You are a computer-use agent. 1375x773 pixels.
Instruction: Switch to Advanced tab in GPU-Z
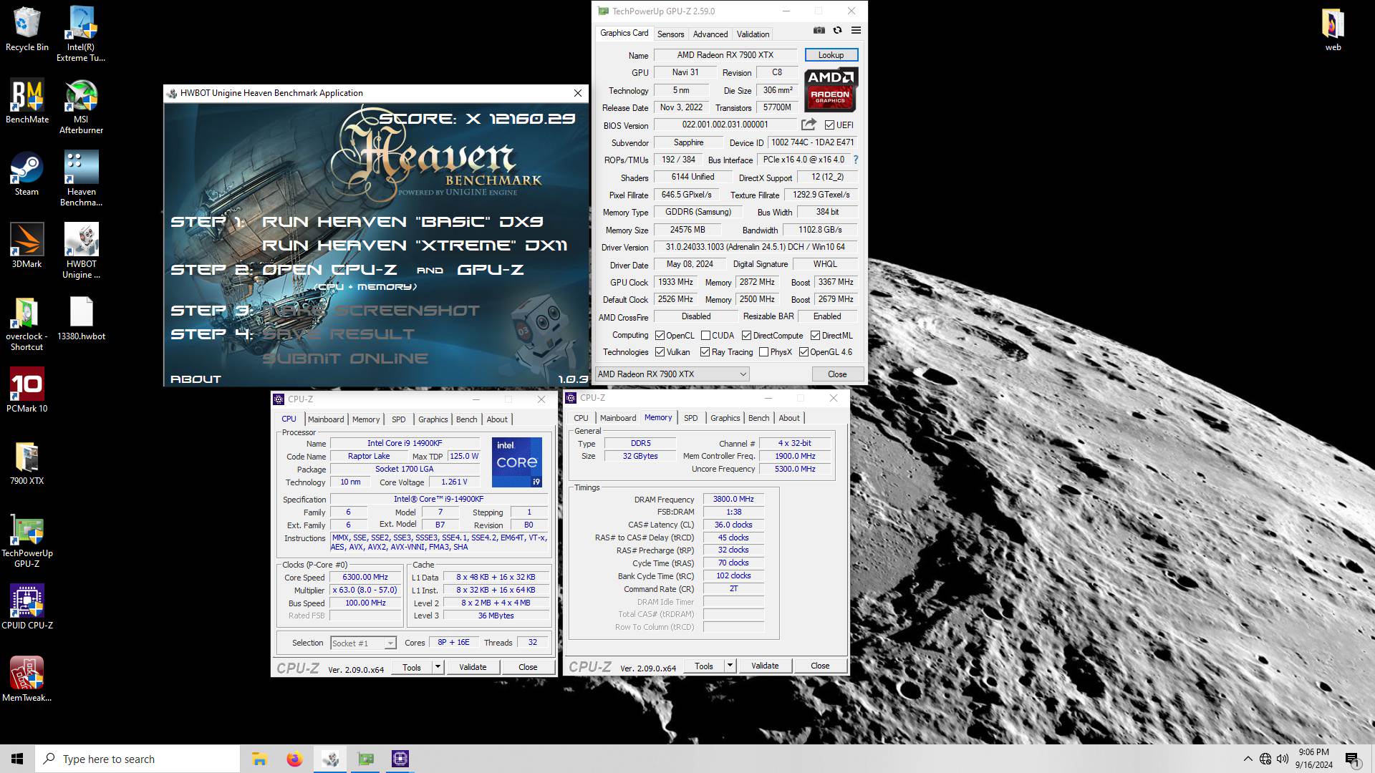tap(710, 34)
